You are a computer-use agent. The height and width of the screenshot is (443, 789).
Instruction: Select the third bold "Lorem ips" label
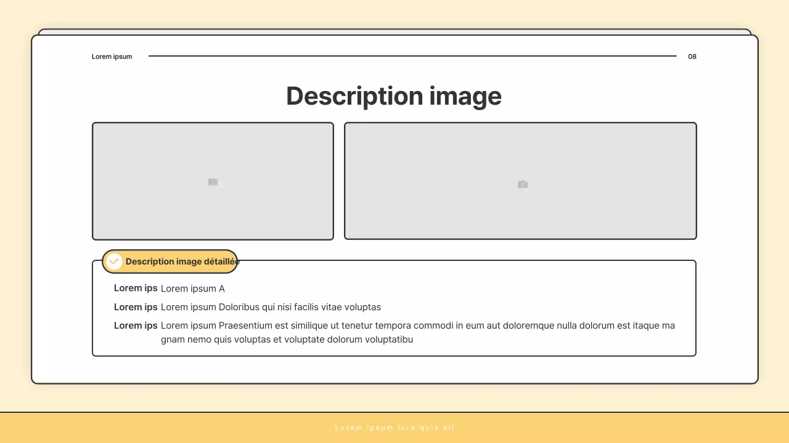click(x=136, y=325)
